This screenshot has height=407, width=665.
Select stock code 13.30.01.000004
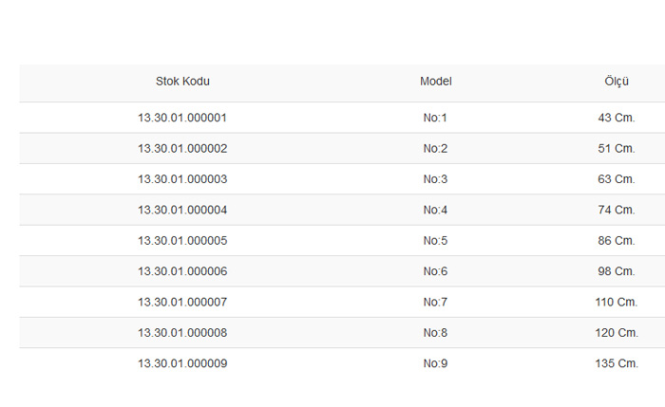point(182,210)
